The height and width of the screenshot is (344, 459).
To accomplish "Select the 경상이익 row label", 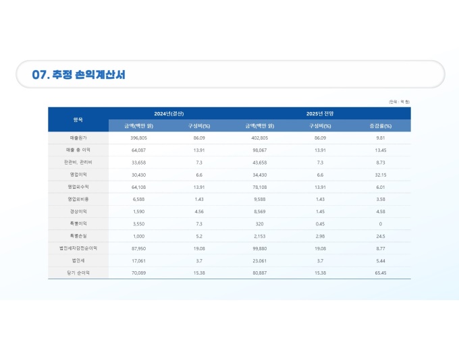I will 78,211.
